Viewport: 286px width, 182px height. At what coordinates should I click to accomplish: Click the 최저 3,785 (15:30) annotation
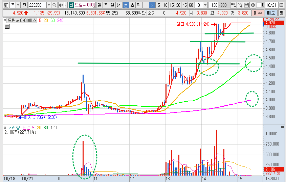coord(40,118)
